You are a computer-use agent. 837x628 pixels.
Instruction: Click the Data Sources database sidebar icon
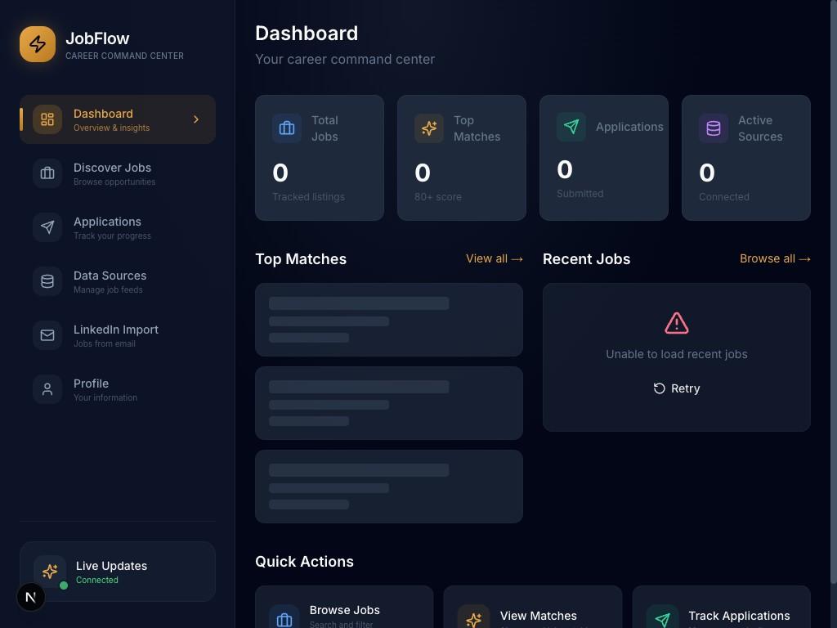[47, 281]
